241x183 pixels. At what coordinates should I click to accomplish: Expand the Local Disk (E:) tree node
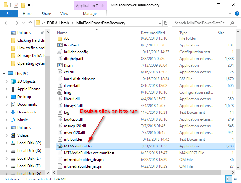pos(7,158)
